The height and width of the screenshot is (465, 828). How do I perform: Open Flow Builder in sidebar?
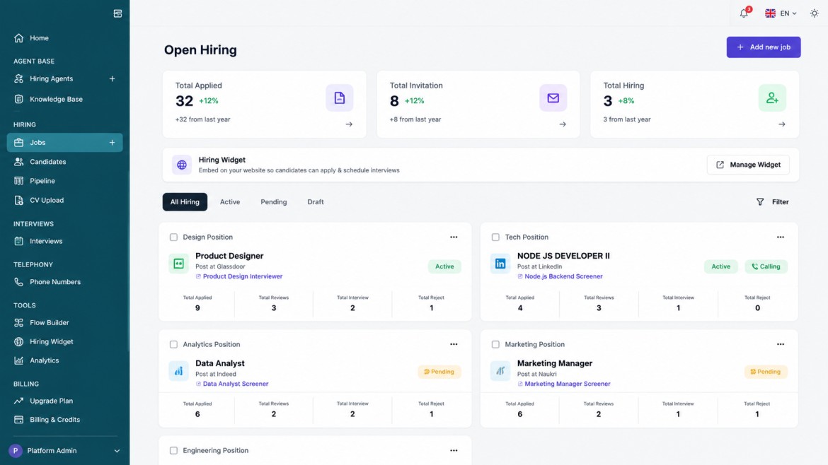[x=64, y=323]
